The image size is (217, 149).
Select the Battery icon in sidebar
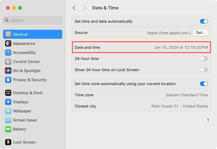(8, 129)
